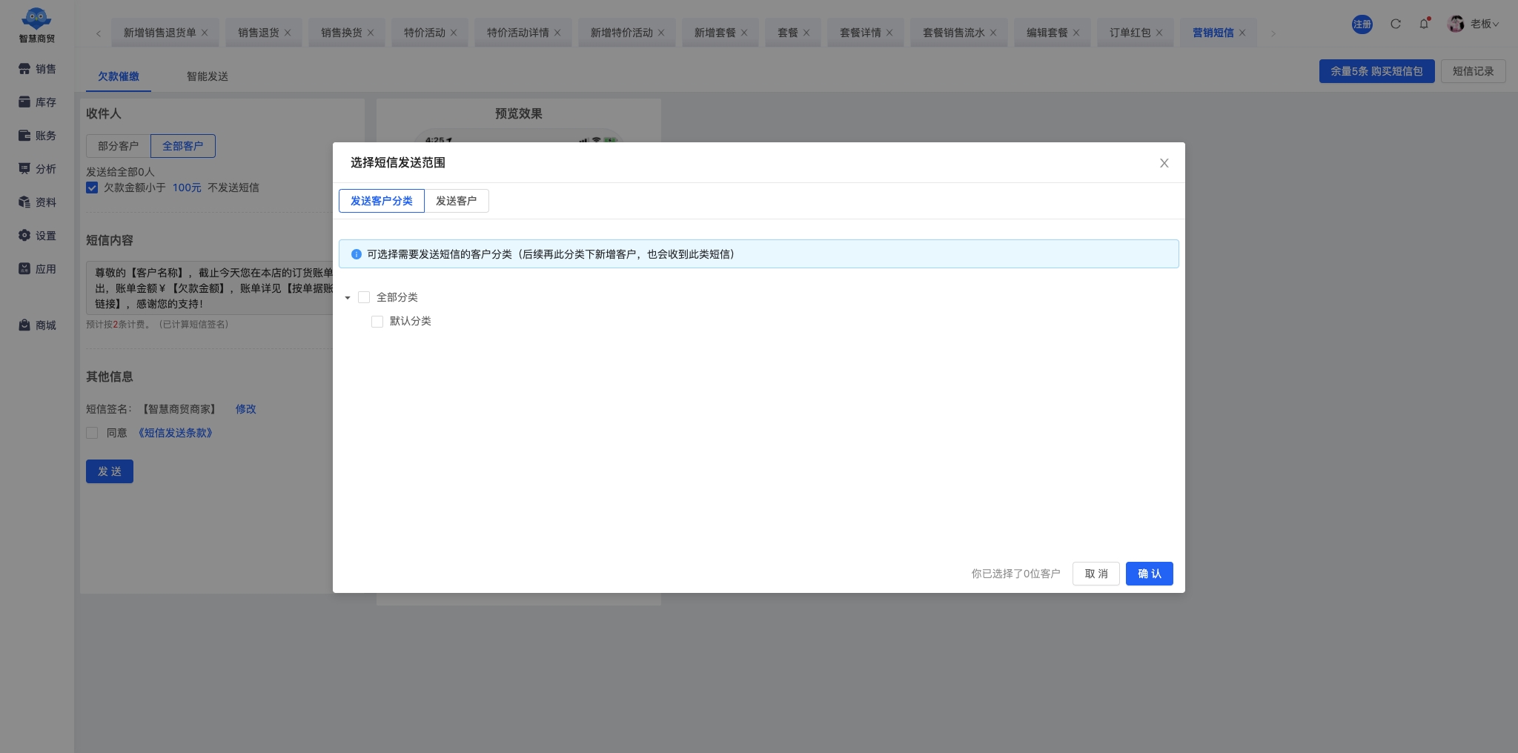This screenshot has width=1518, height=753.
Task: Open the 资料 sidebar menu
Action: point(37,202)
